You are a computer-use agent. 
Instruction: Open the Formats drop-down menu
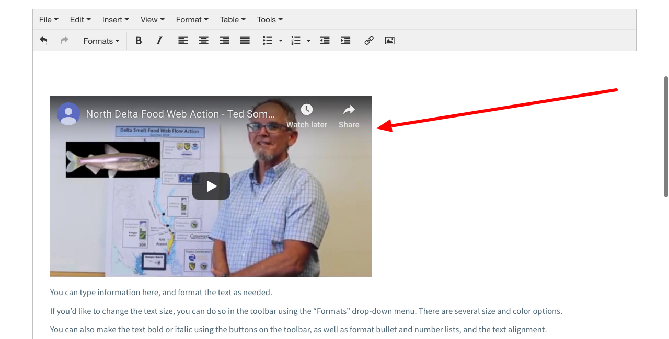tap(101, 41)
